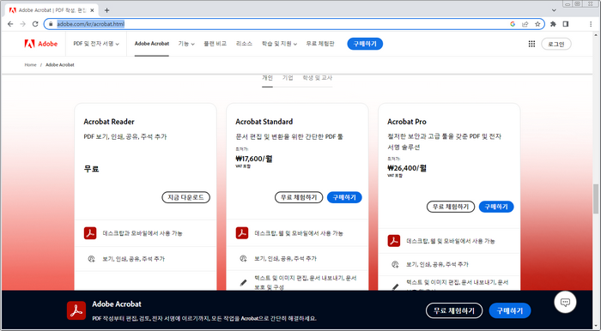
Task: Click the Acrobat icon in the Acrobat Pro card
Action: coord(393,241)
